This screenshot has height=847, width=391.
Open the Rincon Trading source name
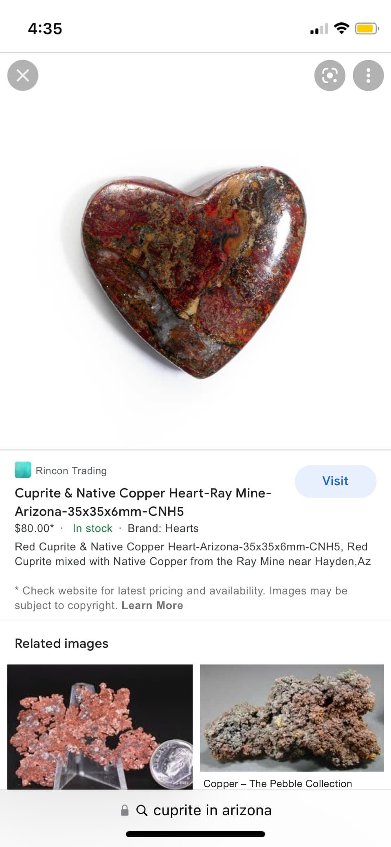click(71, 471)
